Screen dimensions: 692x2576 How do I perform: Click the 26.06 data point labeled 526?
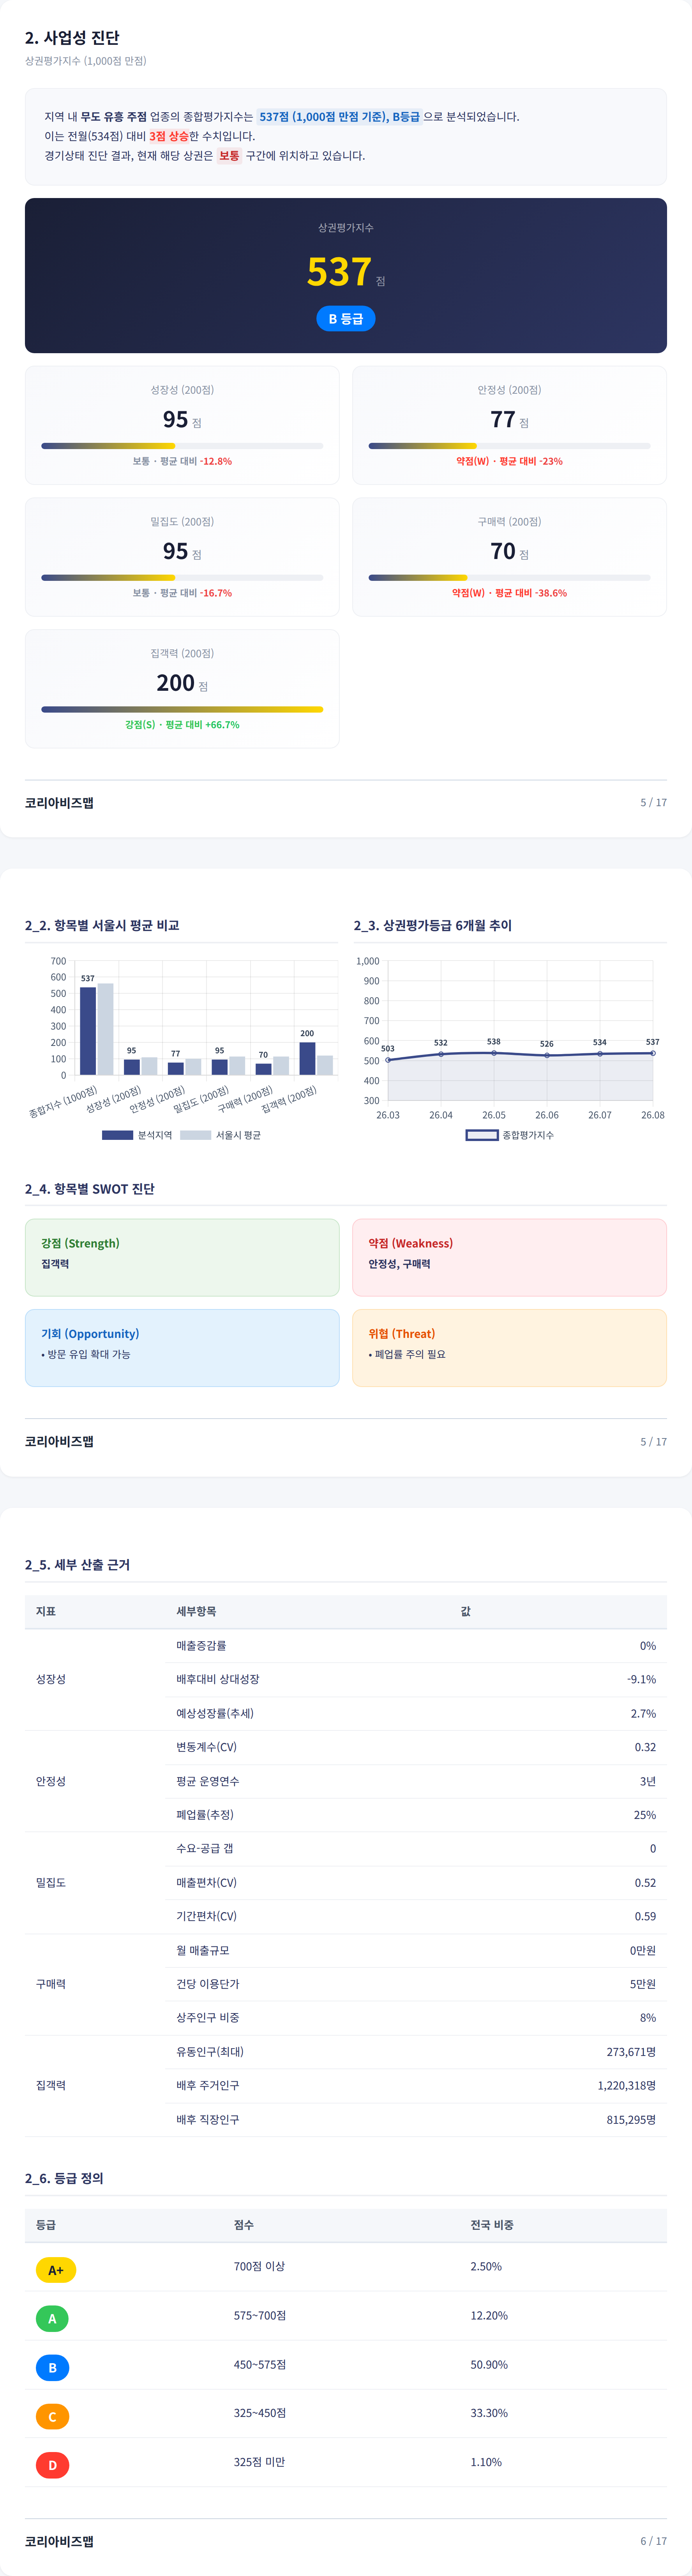pos(547,1055)
